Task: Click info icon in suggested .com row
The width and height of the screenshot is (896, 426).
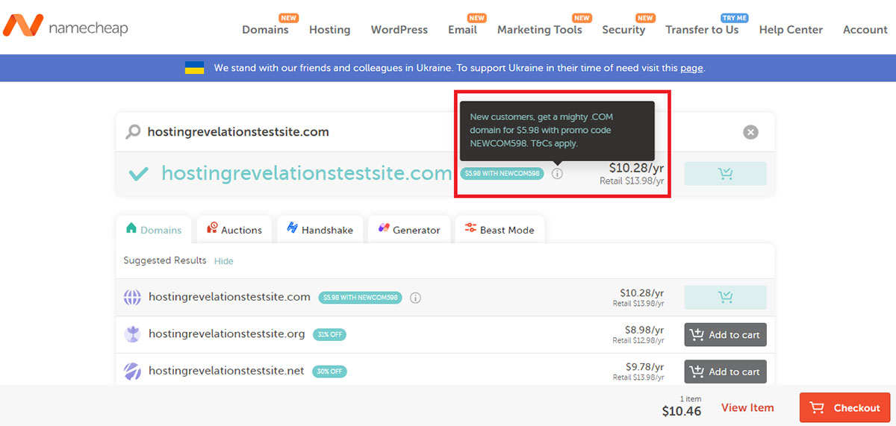Action: 416,298
